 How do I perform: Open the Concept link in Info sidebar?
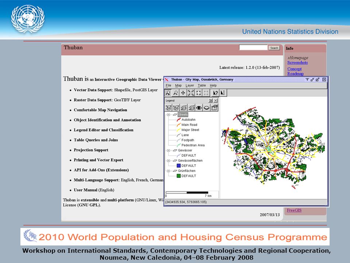point(295,69)
